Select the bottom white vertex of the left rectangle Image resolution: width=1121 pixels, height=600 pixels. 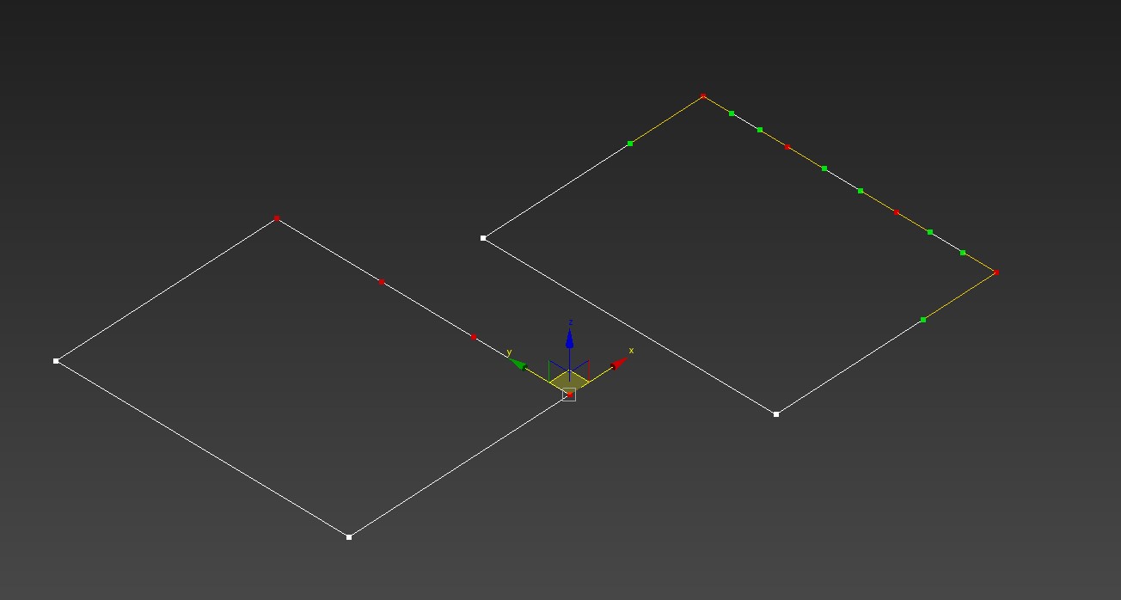click(x=349, y=537)
